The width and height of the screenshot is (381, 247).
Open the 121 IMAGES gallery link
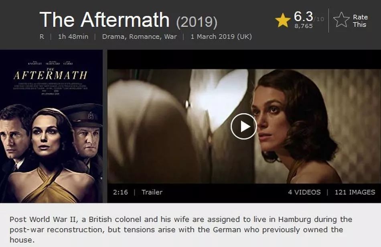355,192
